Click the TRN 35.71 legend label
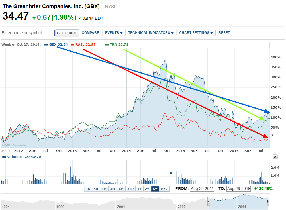The height and width of the screenshot is (210, 286). [x=119, y=44]
